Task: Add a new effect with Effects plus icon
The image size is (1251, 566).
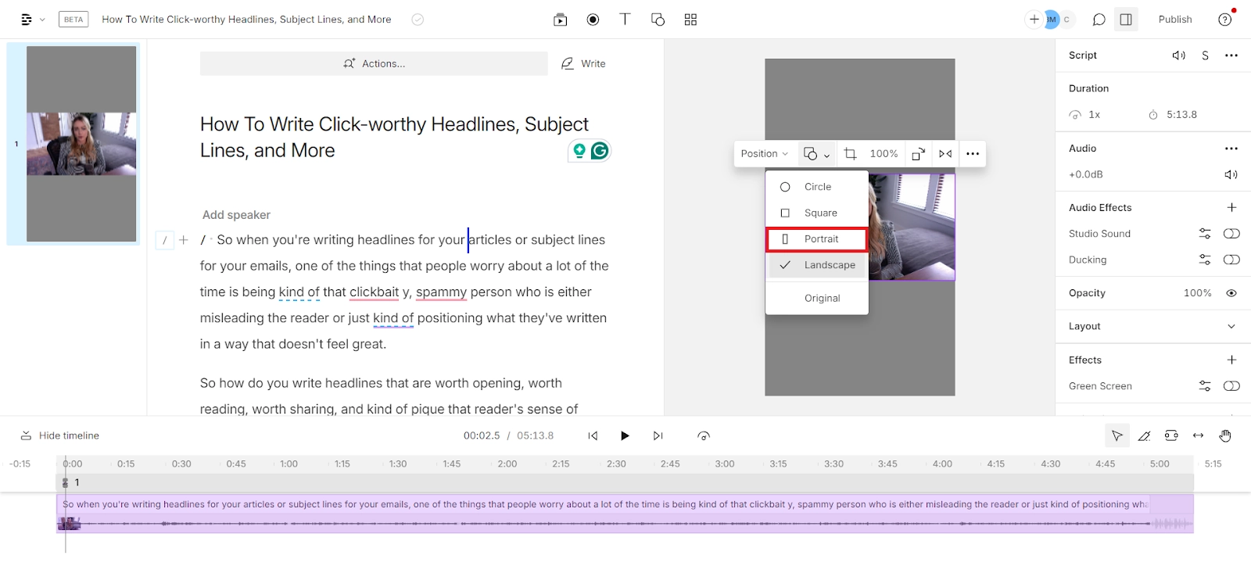Action: pos(1231,360)
